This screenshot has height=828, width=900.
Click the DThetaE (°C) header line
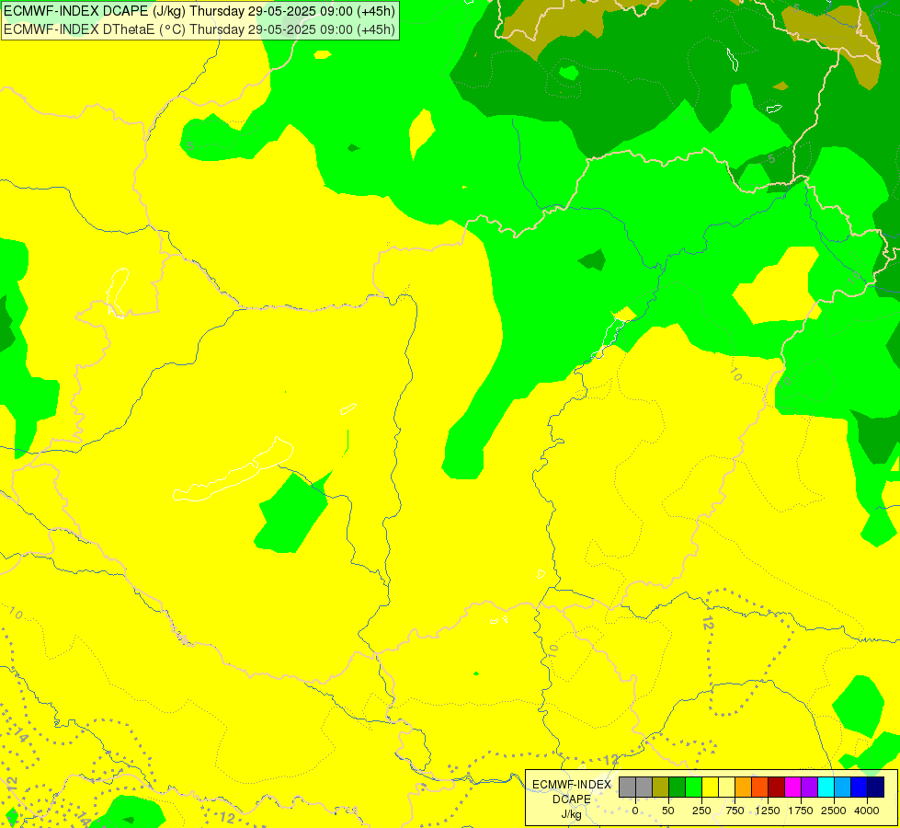point(199,29)
